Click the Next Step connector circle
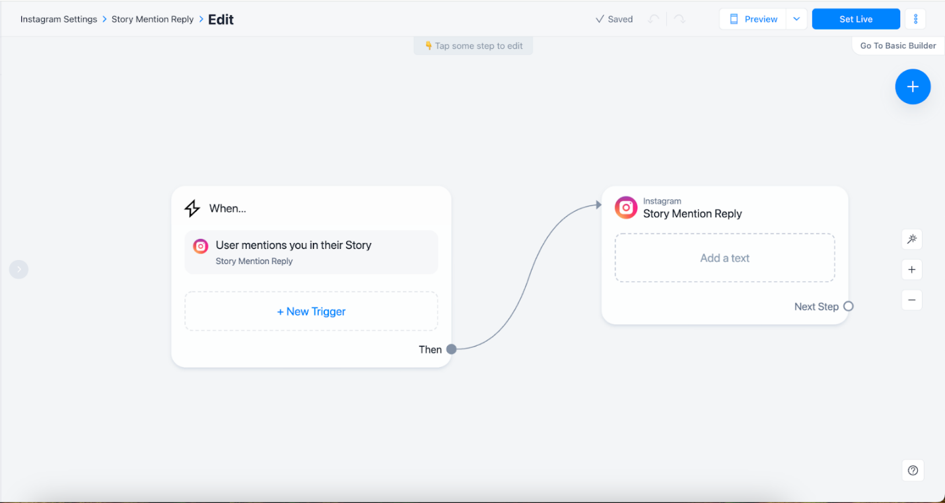The image size is (945, 503). 849,306
